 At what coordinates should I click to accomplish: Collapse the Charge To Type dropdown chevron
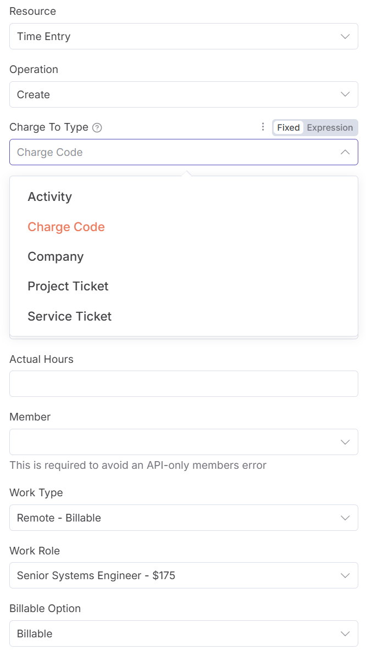tap(345, 152)
